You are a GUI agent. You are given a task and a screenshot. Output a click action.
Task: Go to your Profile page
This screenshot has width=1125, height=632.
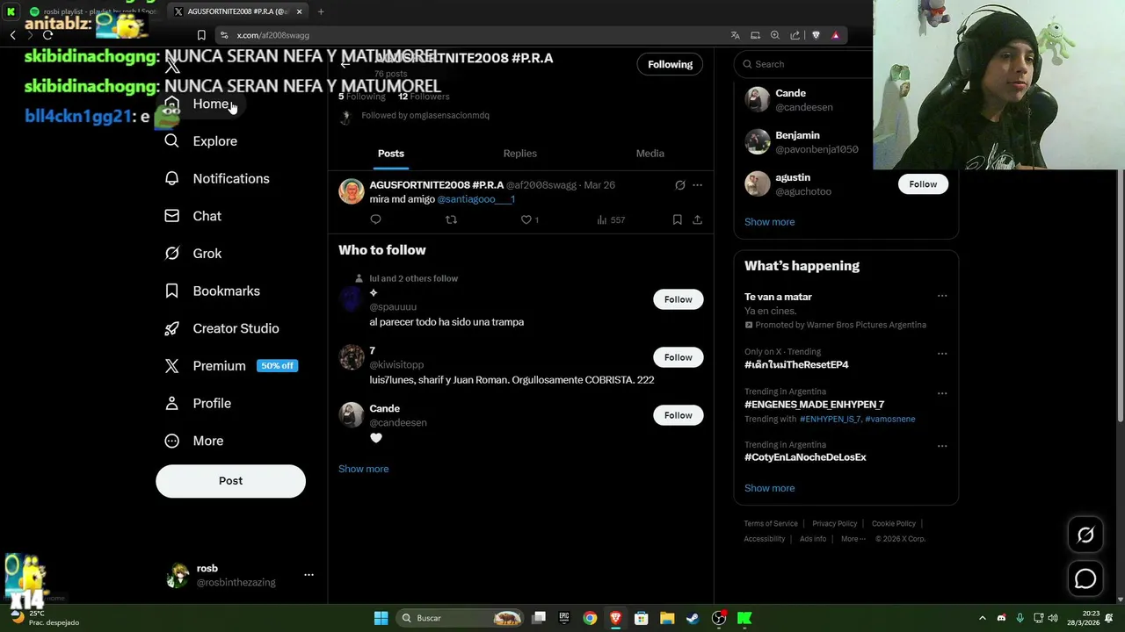coord(199,404)
